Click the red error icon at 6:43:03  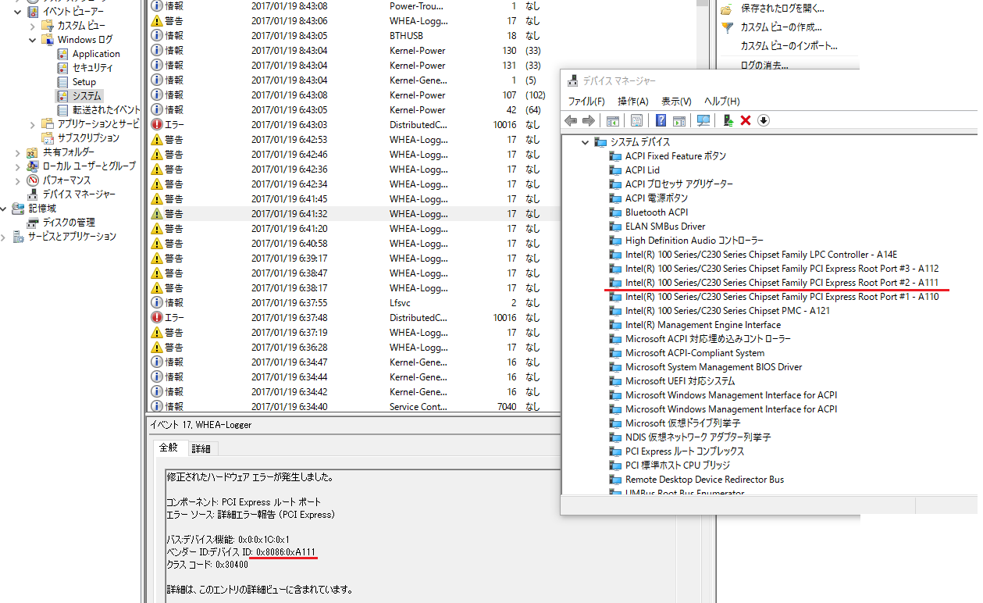coord(157,125)
